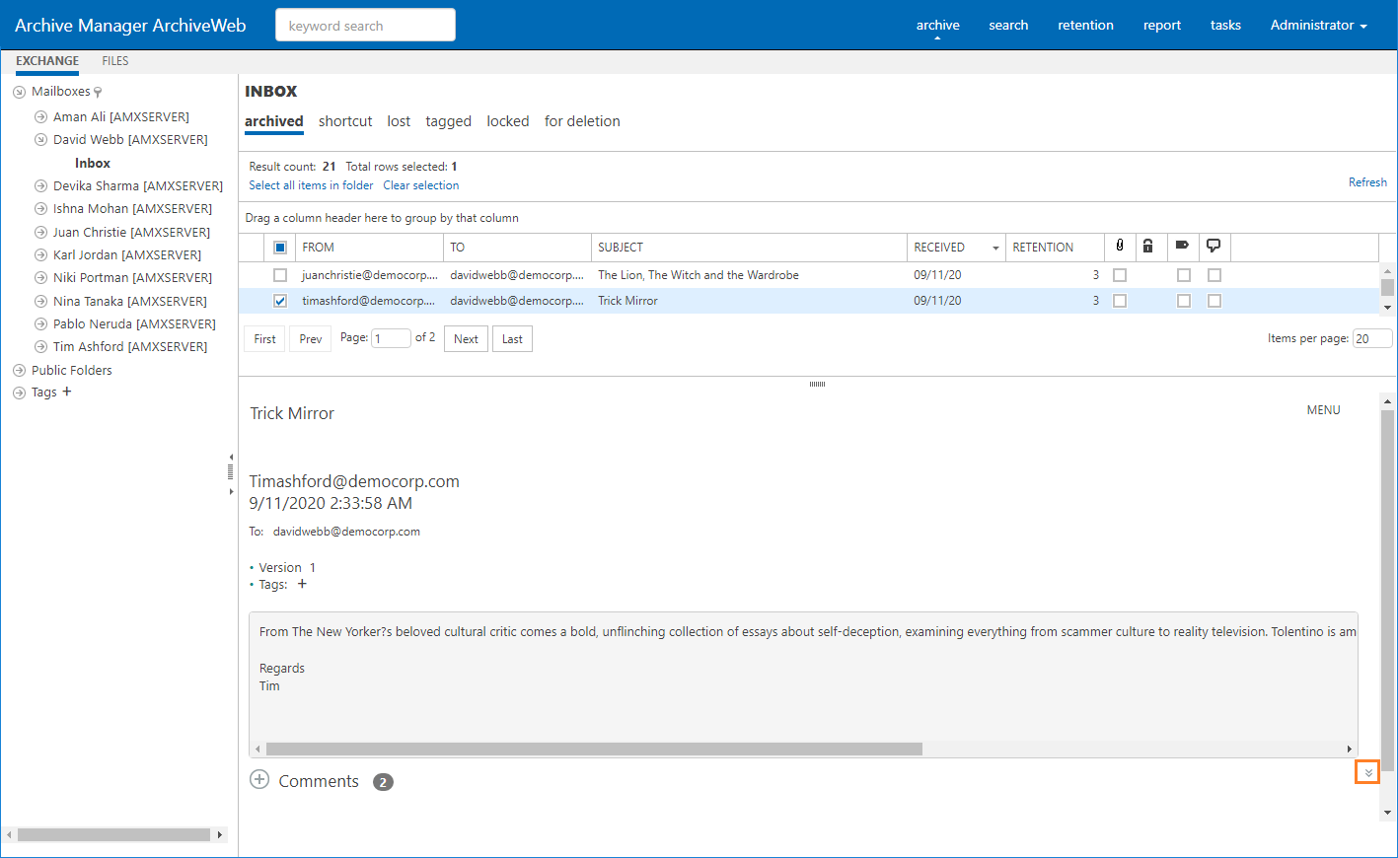Viewport: 1398px width, 858px height.
Task: Expand the Comments section
Action: [x=259, y=780]
